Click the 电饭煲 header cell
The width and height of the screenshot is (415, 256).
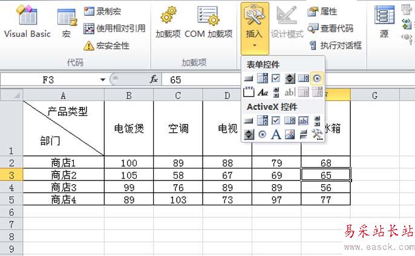129,129
